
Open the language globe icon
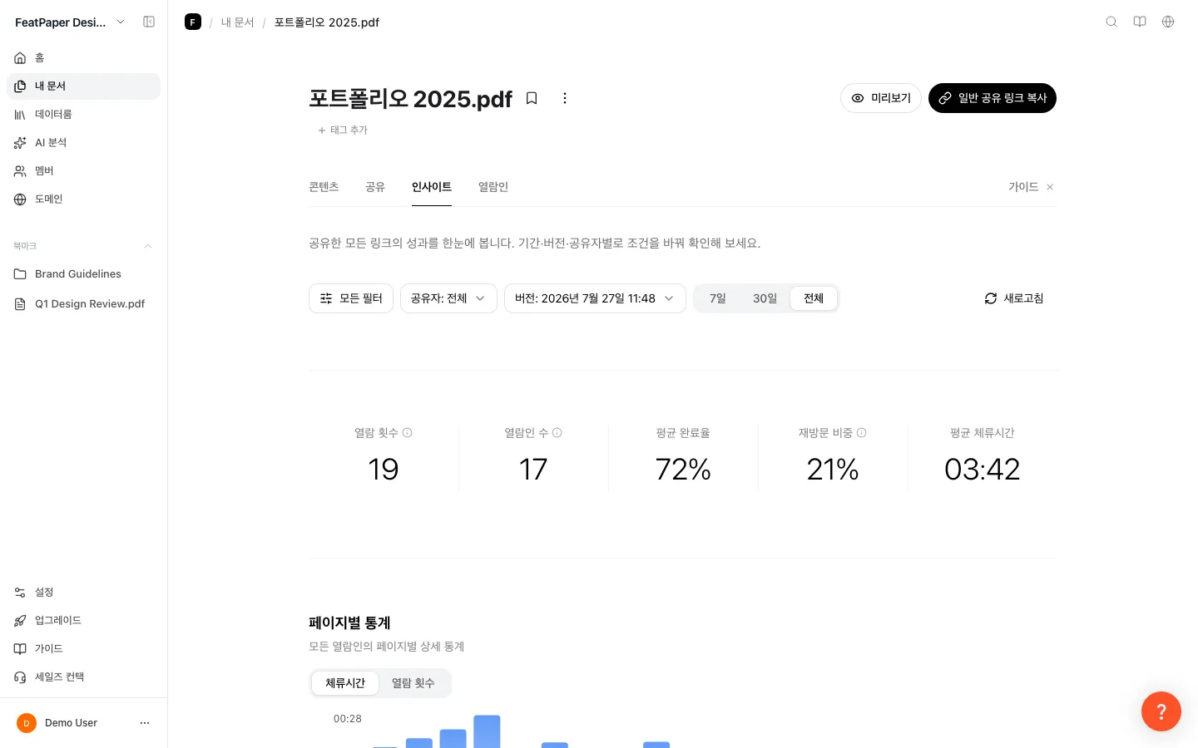pos(1168,22)
